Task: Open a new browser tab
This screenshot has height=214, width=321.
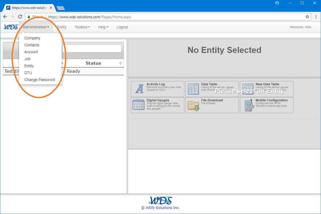Action: point(61,8)
